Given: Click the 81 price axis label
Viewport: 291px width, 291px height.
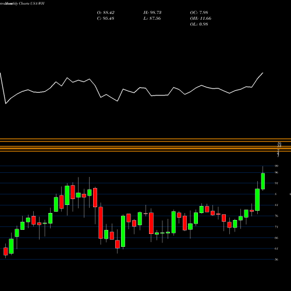Looking at the screenshot, I should [276, 205].
